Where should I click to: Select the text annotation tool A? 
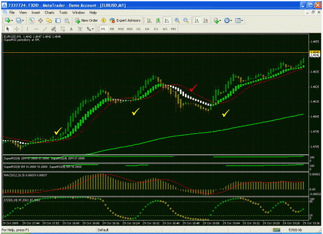(x=71, y=29)
